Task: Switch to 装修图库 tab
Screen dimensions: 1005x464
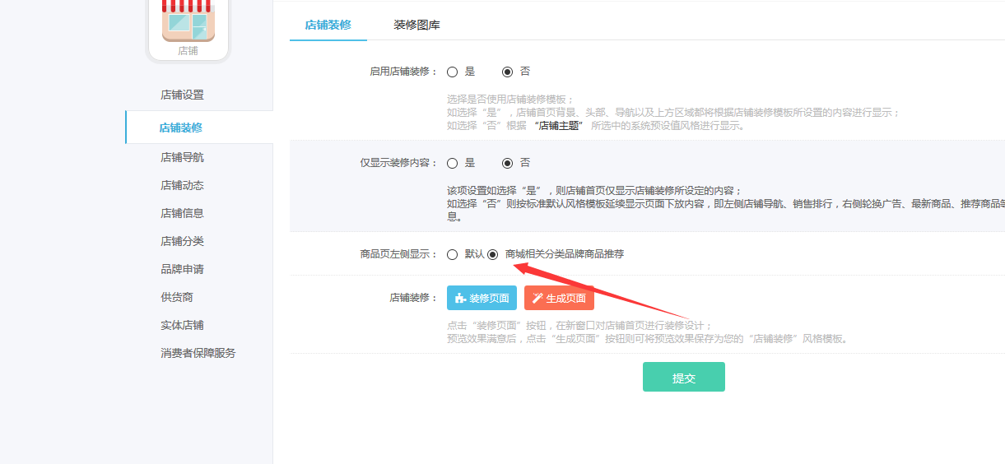Action: tap(416, 25)
